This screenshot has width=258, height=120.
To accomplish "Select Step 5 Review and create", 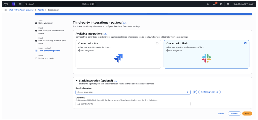I will [46, 58].
